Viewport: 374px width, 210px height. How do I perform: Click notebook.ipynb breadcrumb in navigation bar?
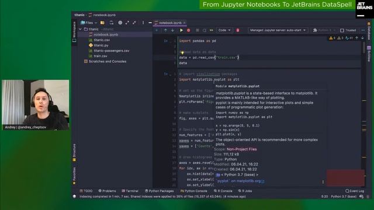[x=102, y=15]
